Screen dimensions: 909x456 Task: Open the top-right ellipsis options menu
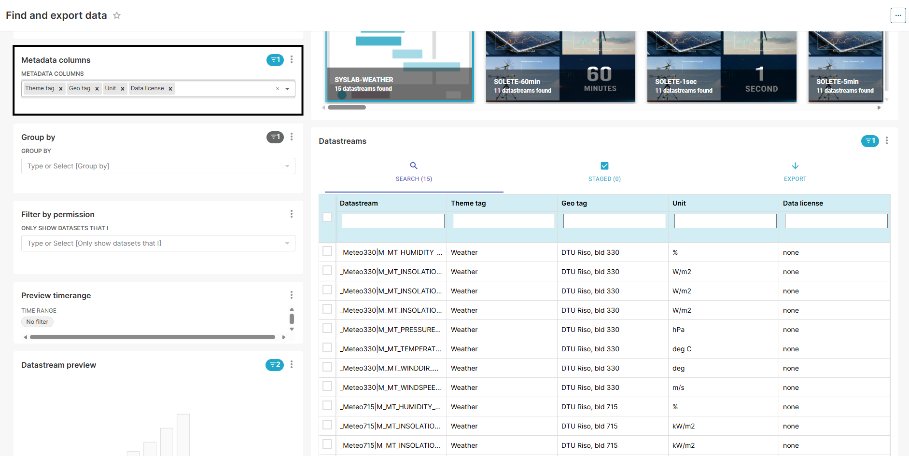898,15
